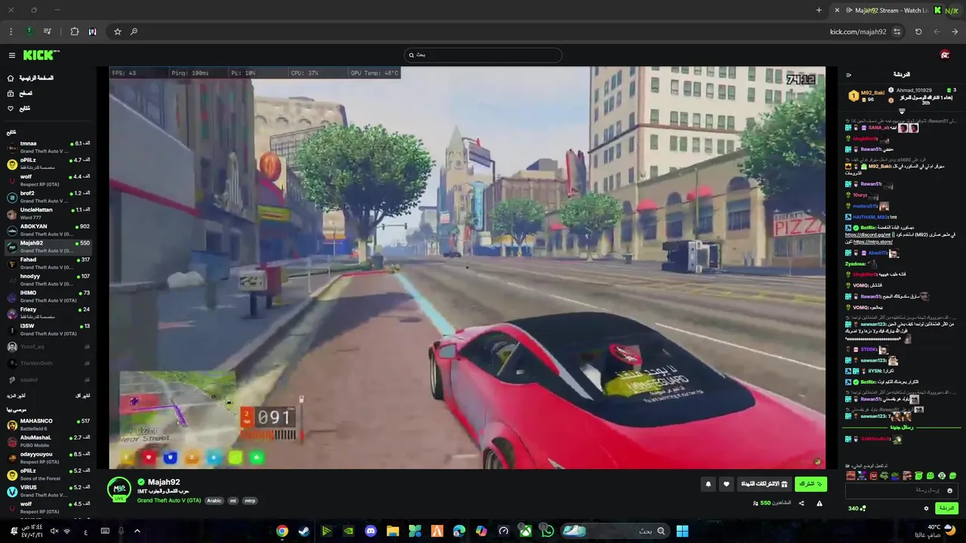Open Google Chrome from the taskbar
This screenshot has height=543, width=966.
tap(282, 531)
